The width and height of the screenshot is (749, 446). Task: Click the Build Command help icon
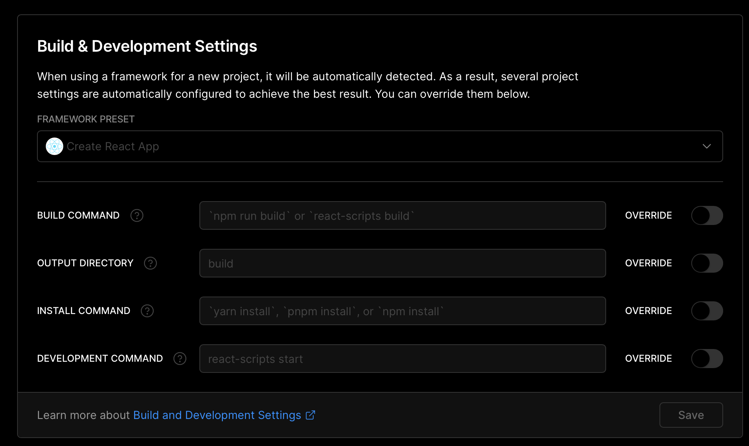tap(137, 215)
